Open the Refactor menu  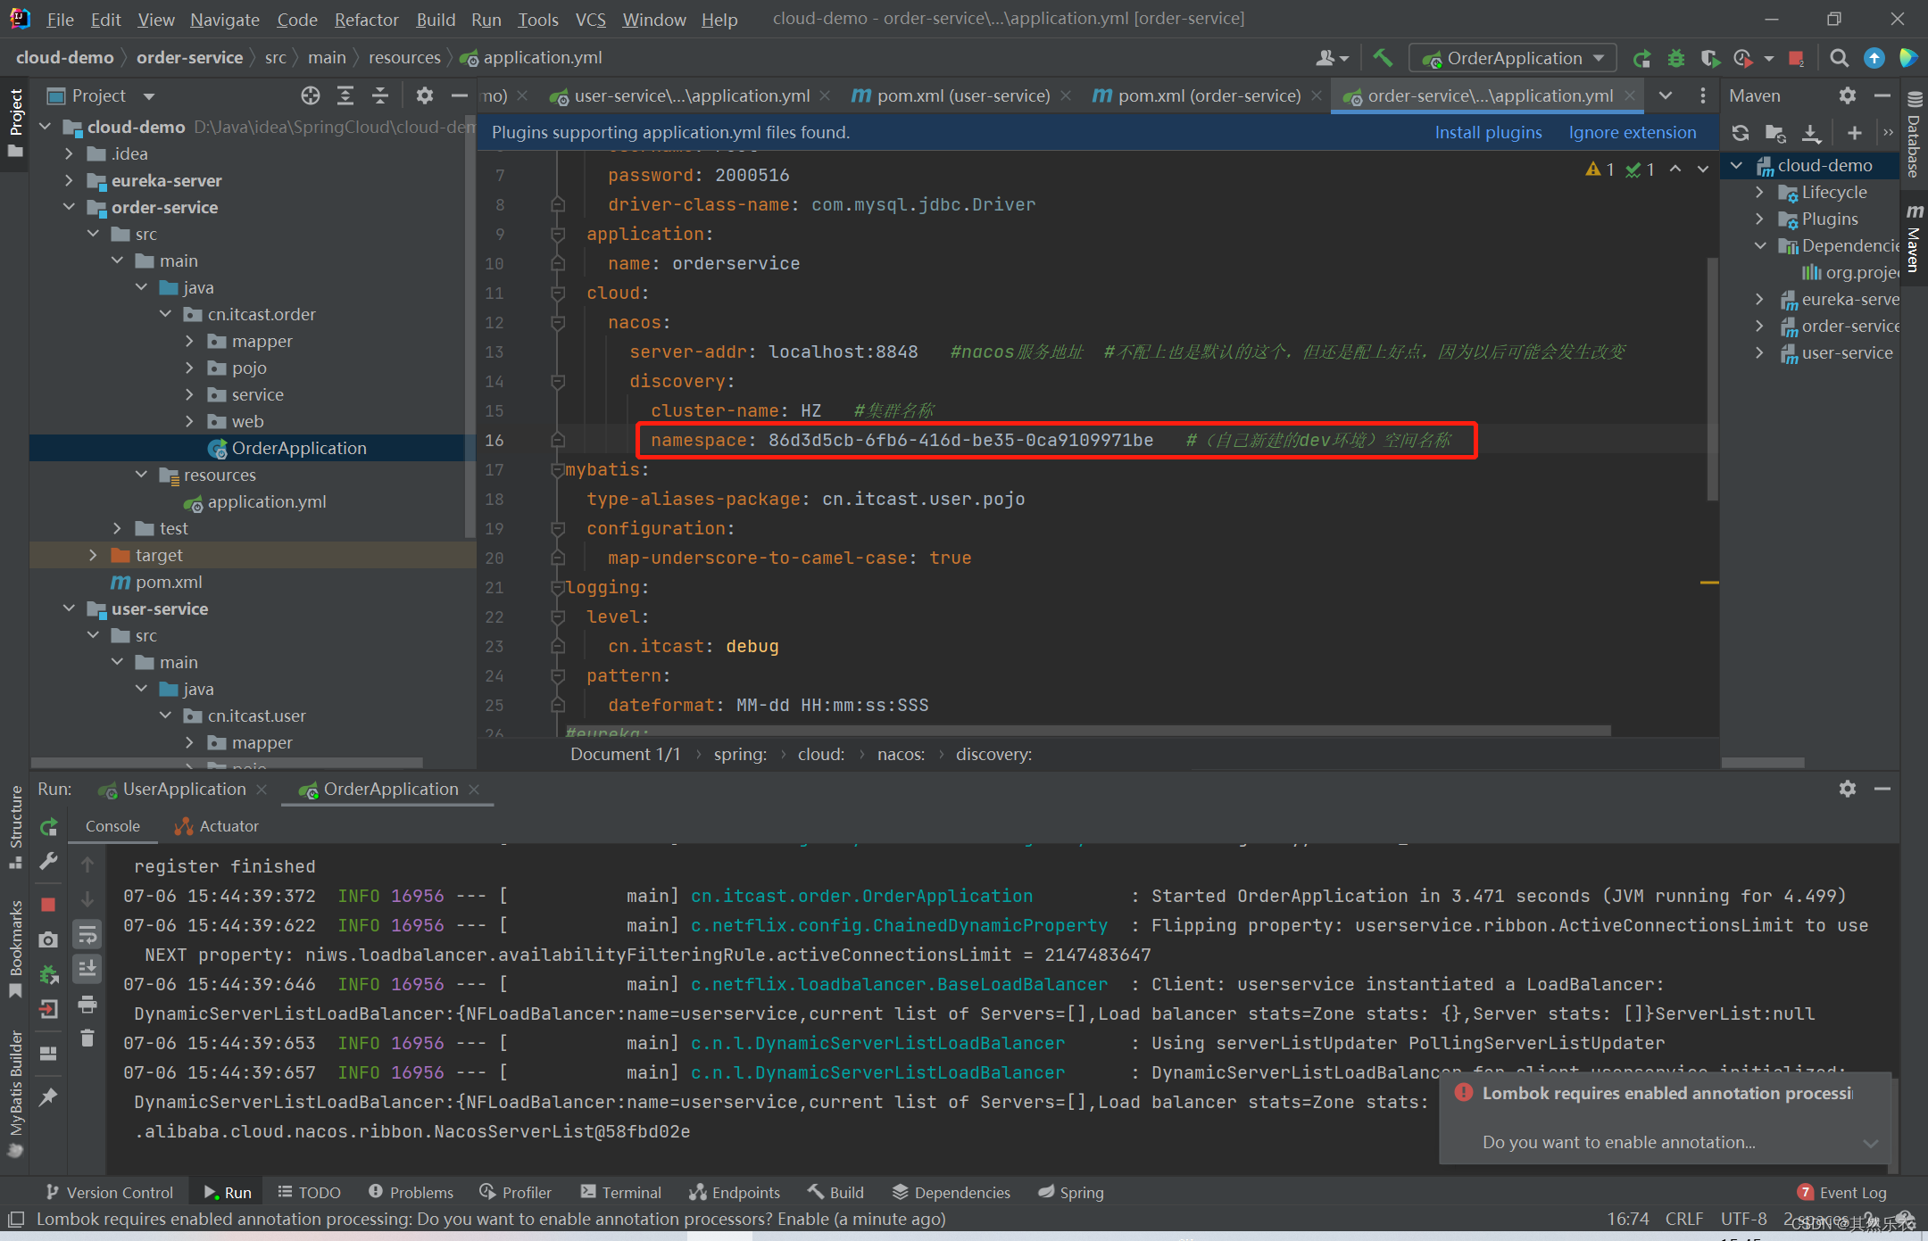coord(366,19)
